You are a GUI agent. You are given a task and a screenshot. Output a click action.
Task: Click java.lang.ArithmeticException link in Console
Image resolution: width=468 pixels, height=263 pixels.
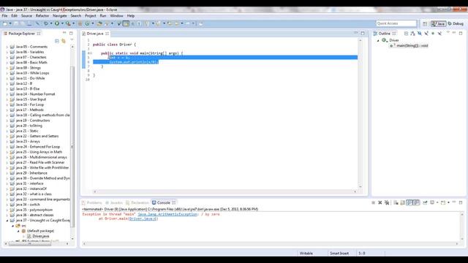click(x=167, y=214)
